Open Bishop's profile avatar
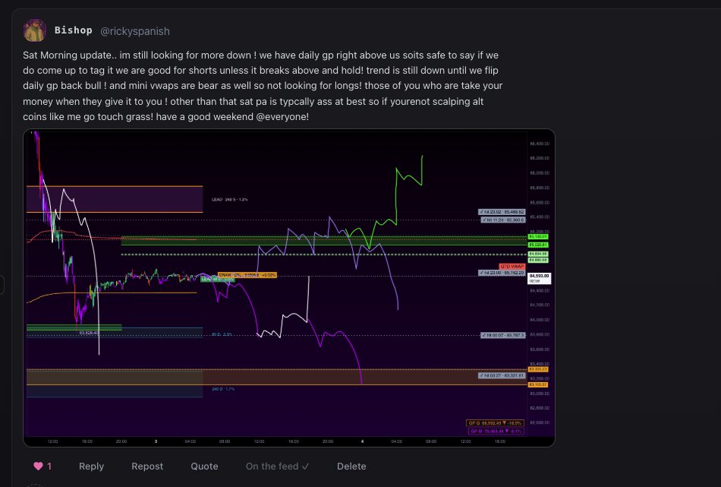The width and height of the screenshot is (721, 487). point(34,30)
